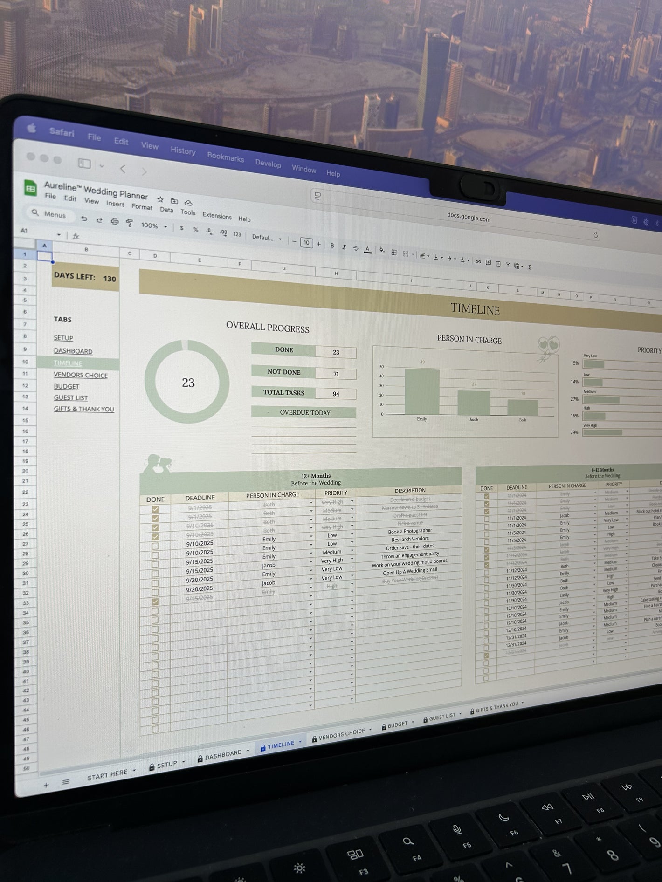Click the GUEST LIST link in the TABS list

click(x=70, y=397)
